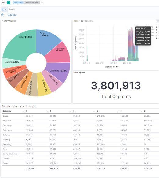Click the 215,550 cell in Drugs row
The image size is (159, 178).
[101, 116]
